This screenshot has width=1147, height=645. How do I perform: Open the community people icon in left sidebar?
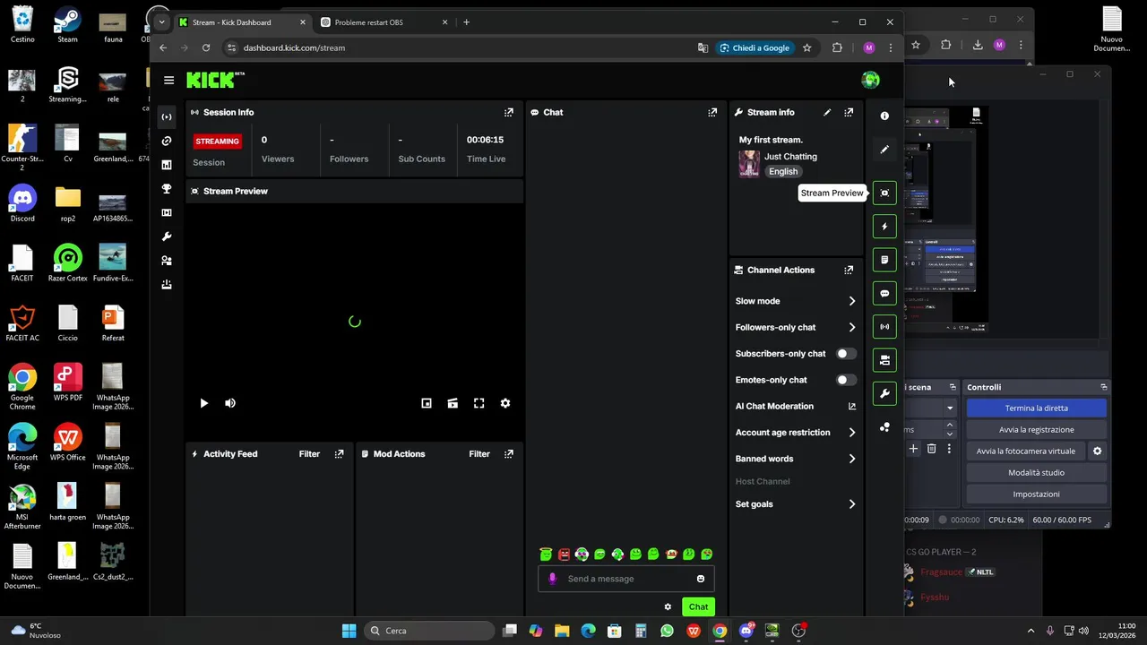[x=167, y=261]
